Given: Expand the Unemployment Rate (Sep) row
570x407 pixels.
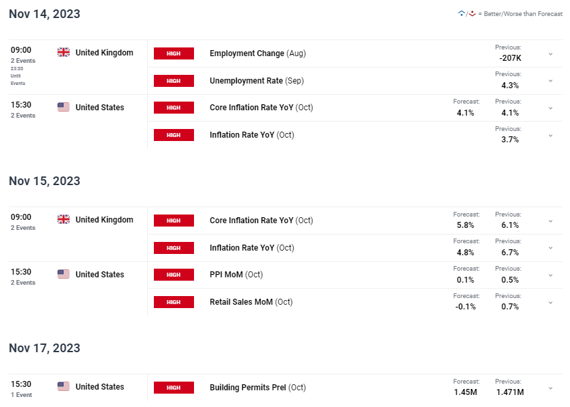Looking at the screenshot, I should 551,81.
